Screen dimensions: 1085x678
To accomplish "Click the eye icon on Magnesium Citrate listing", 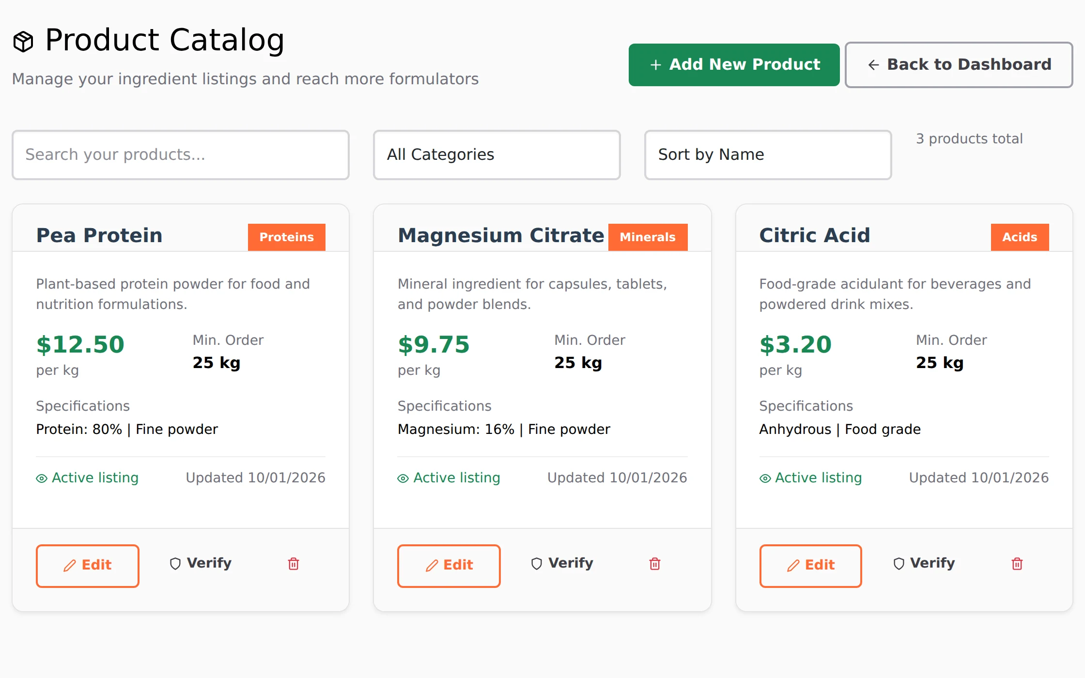I will [403, 478].
